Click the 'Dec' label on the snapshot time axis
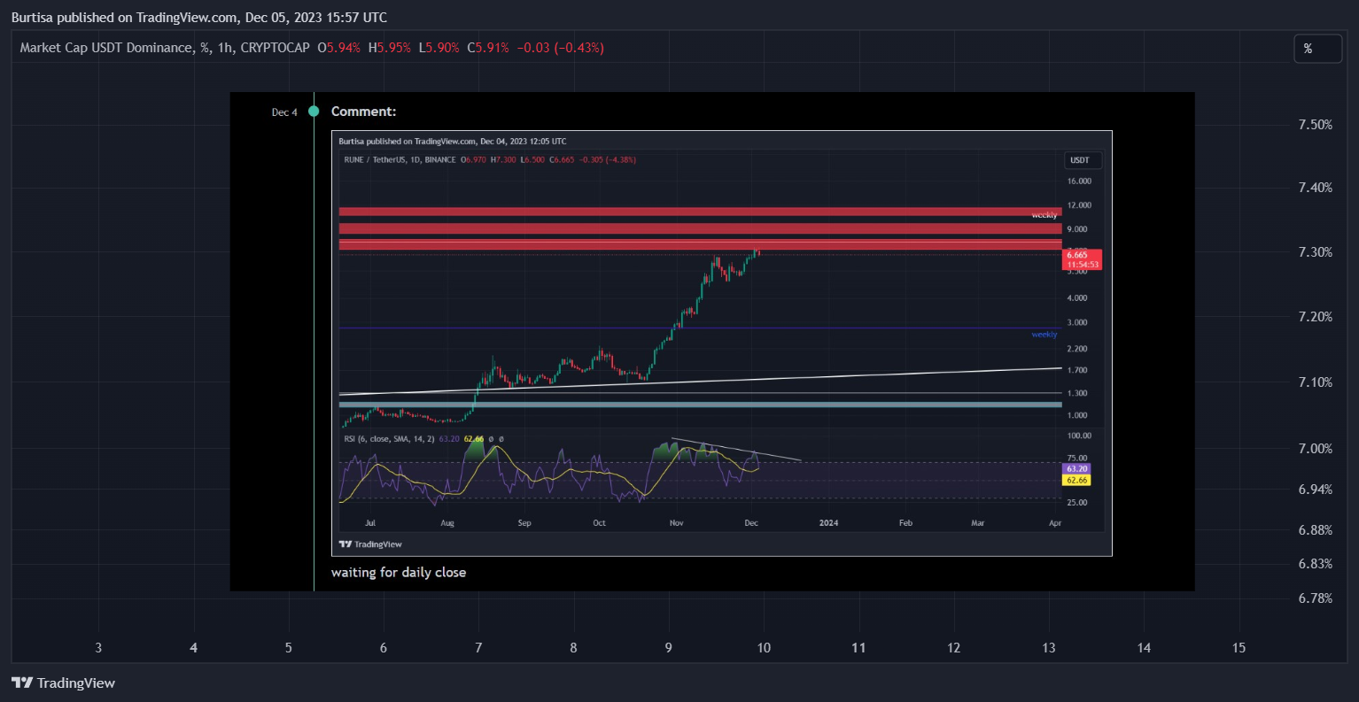The image size is (1359, 702). [751, 523]
